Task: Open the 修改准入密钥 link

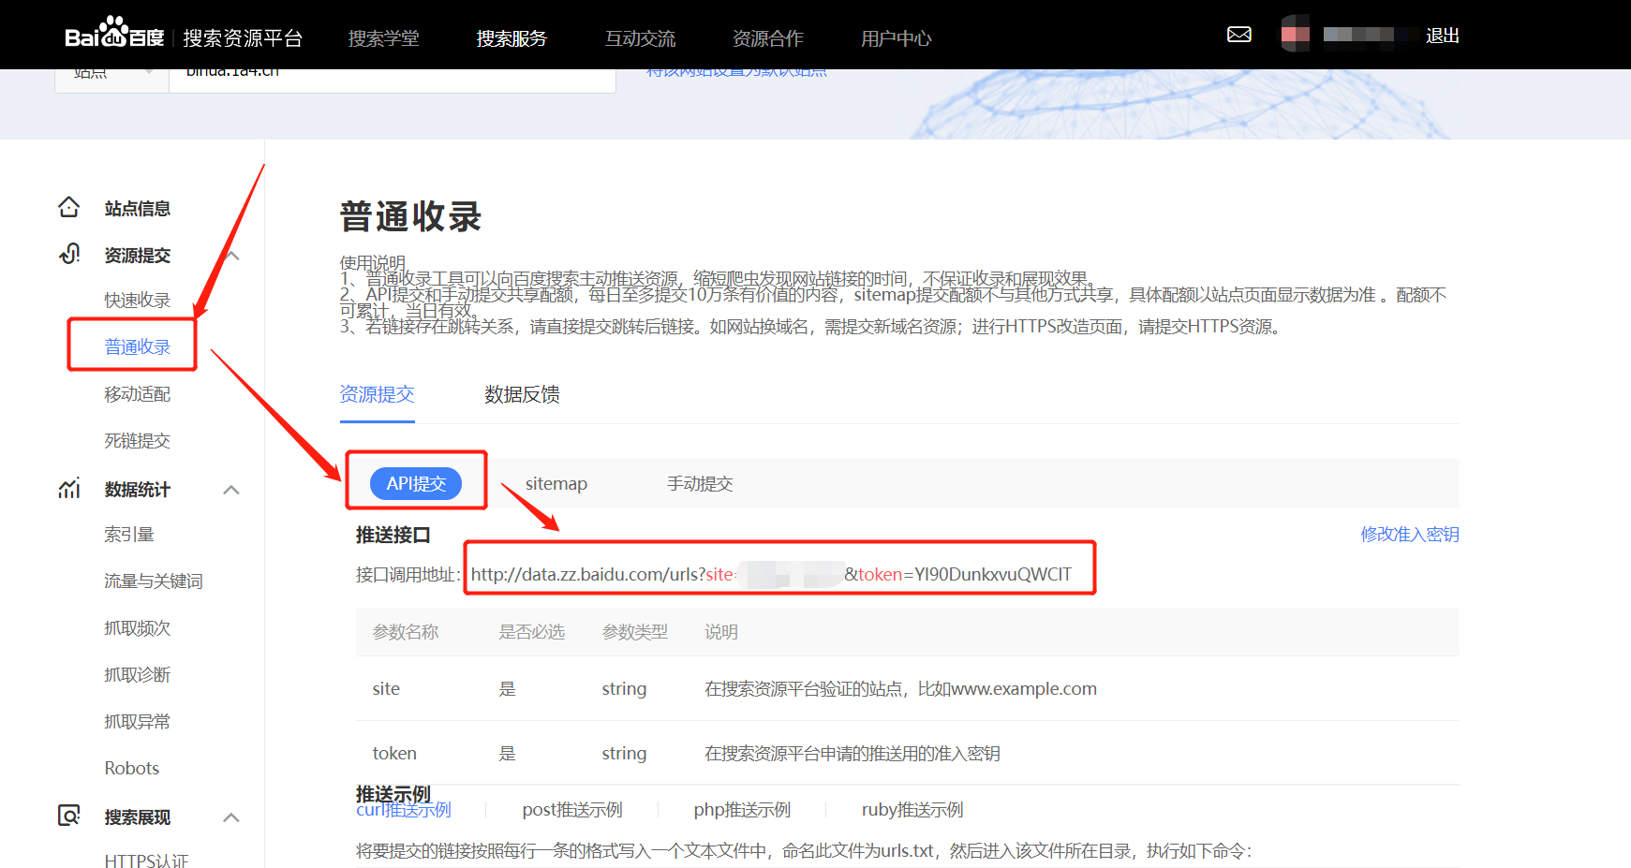Action: click(1409, 534)
